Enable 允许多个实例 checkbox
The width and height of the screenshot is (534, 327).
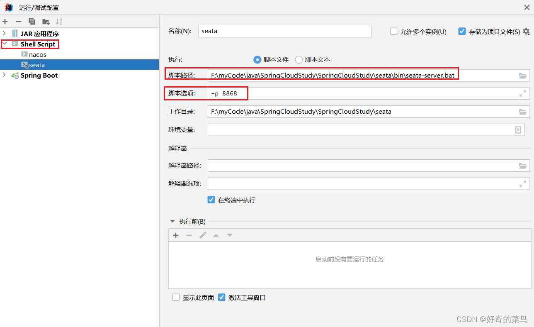click(393, 31)
